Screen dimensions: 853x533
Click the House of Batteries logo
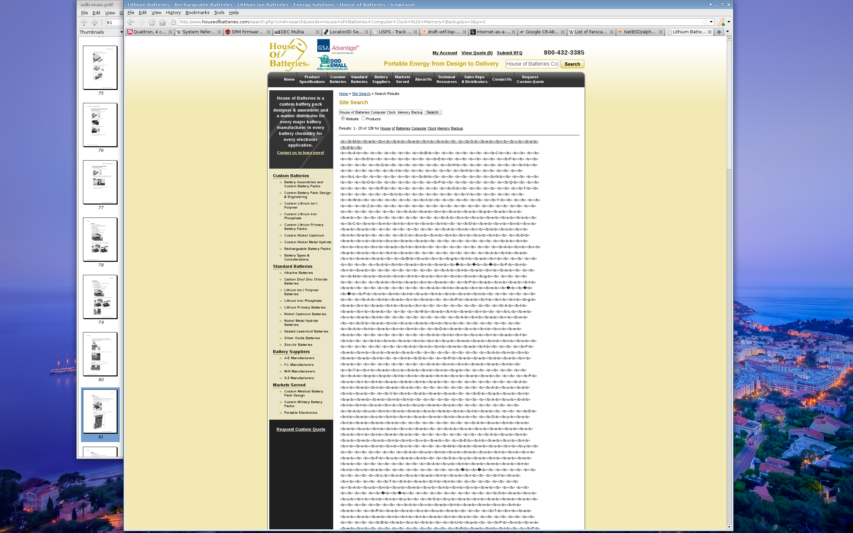pyautogui.click(x=289, y=54)
